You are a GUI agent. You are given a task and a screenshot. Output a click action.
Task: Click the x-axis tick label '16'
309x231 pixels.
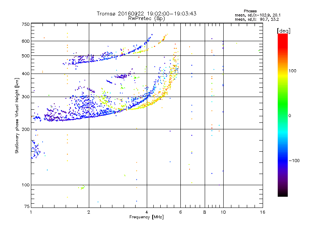[263, 212]
